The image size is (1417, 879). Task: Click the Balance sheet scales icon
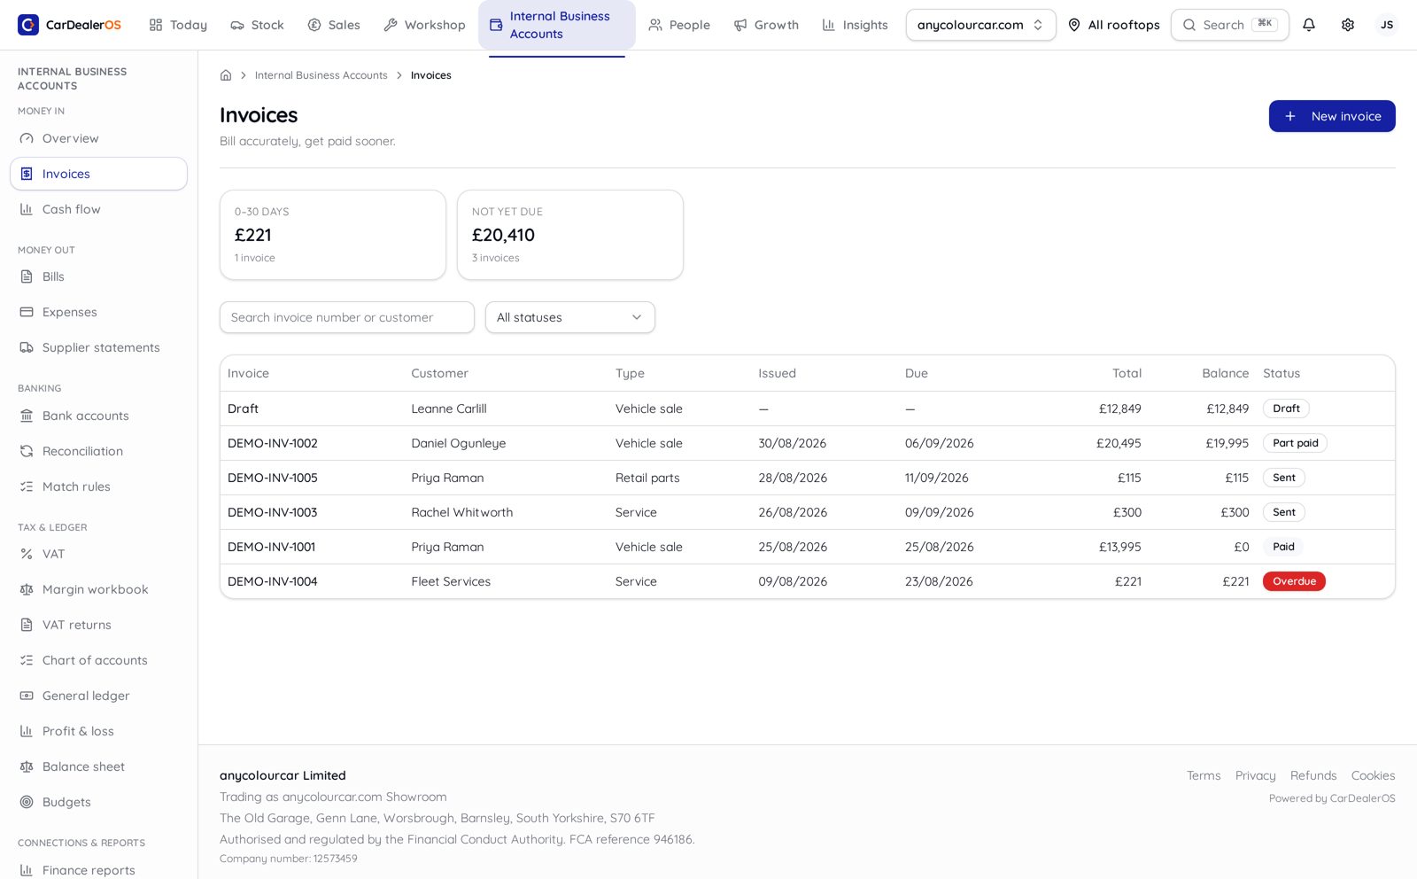[27, 766]
